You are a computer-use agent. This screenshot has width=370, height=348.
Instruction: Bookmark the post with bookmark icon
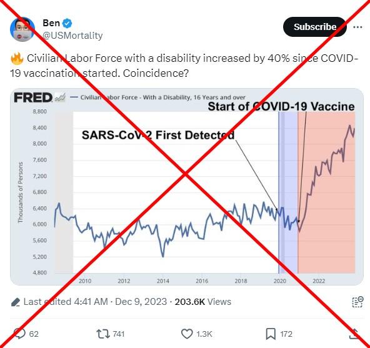(x=271, y=334)
